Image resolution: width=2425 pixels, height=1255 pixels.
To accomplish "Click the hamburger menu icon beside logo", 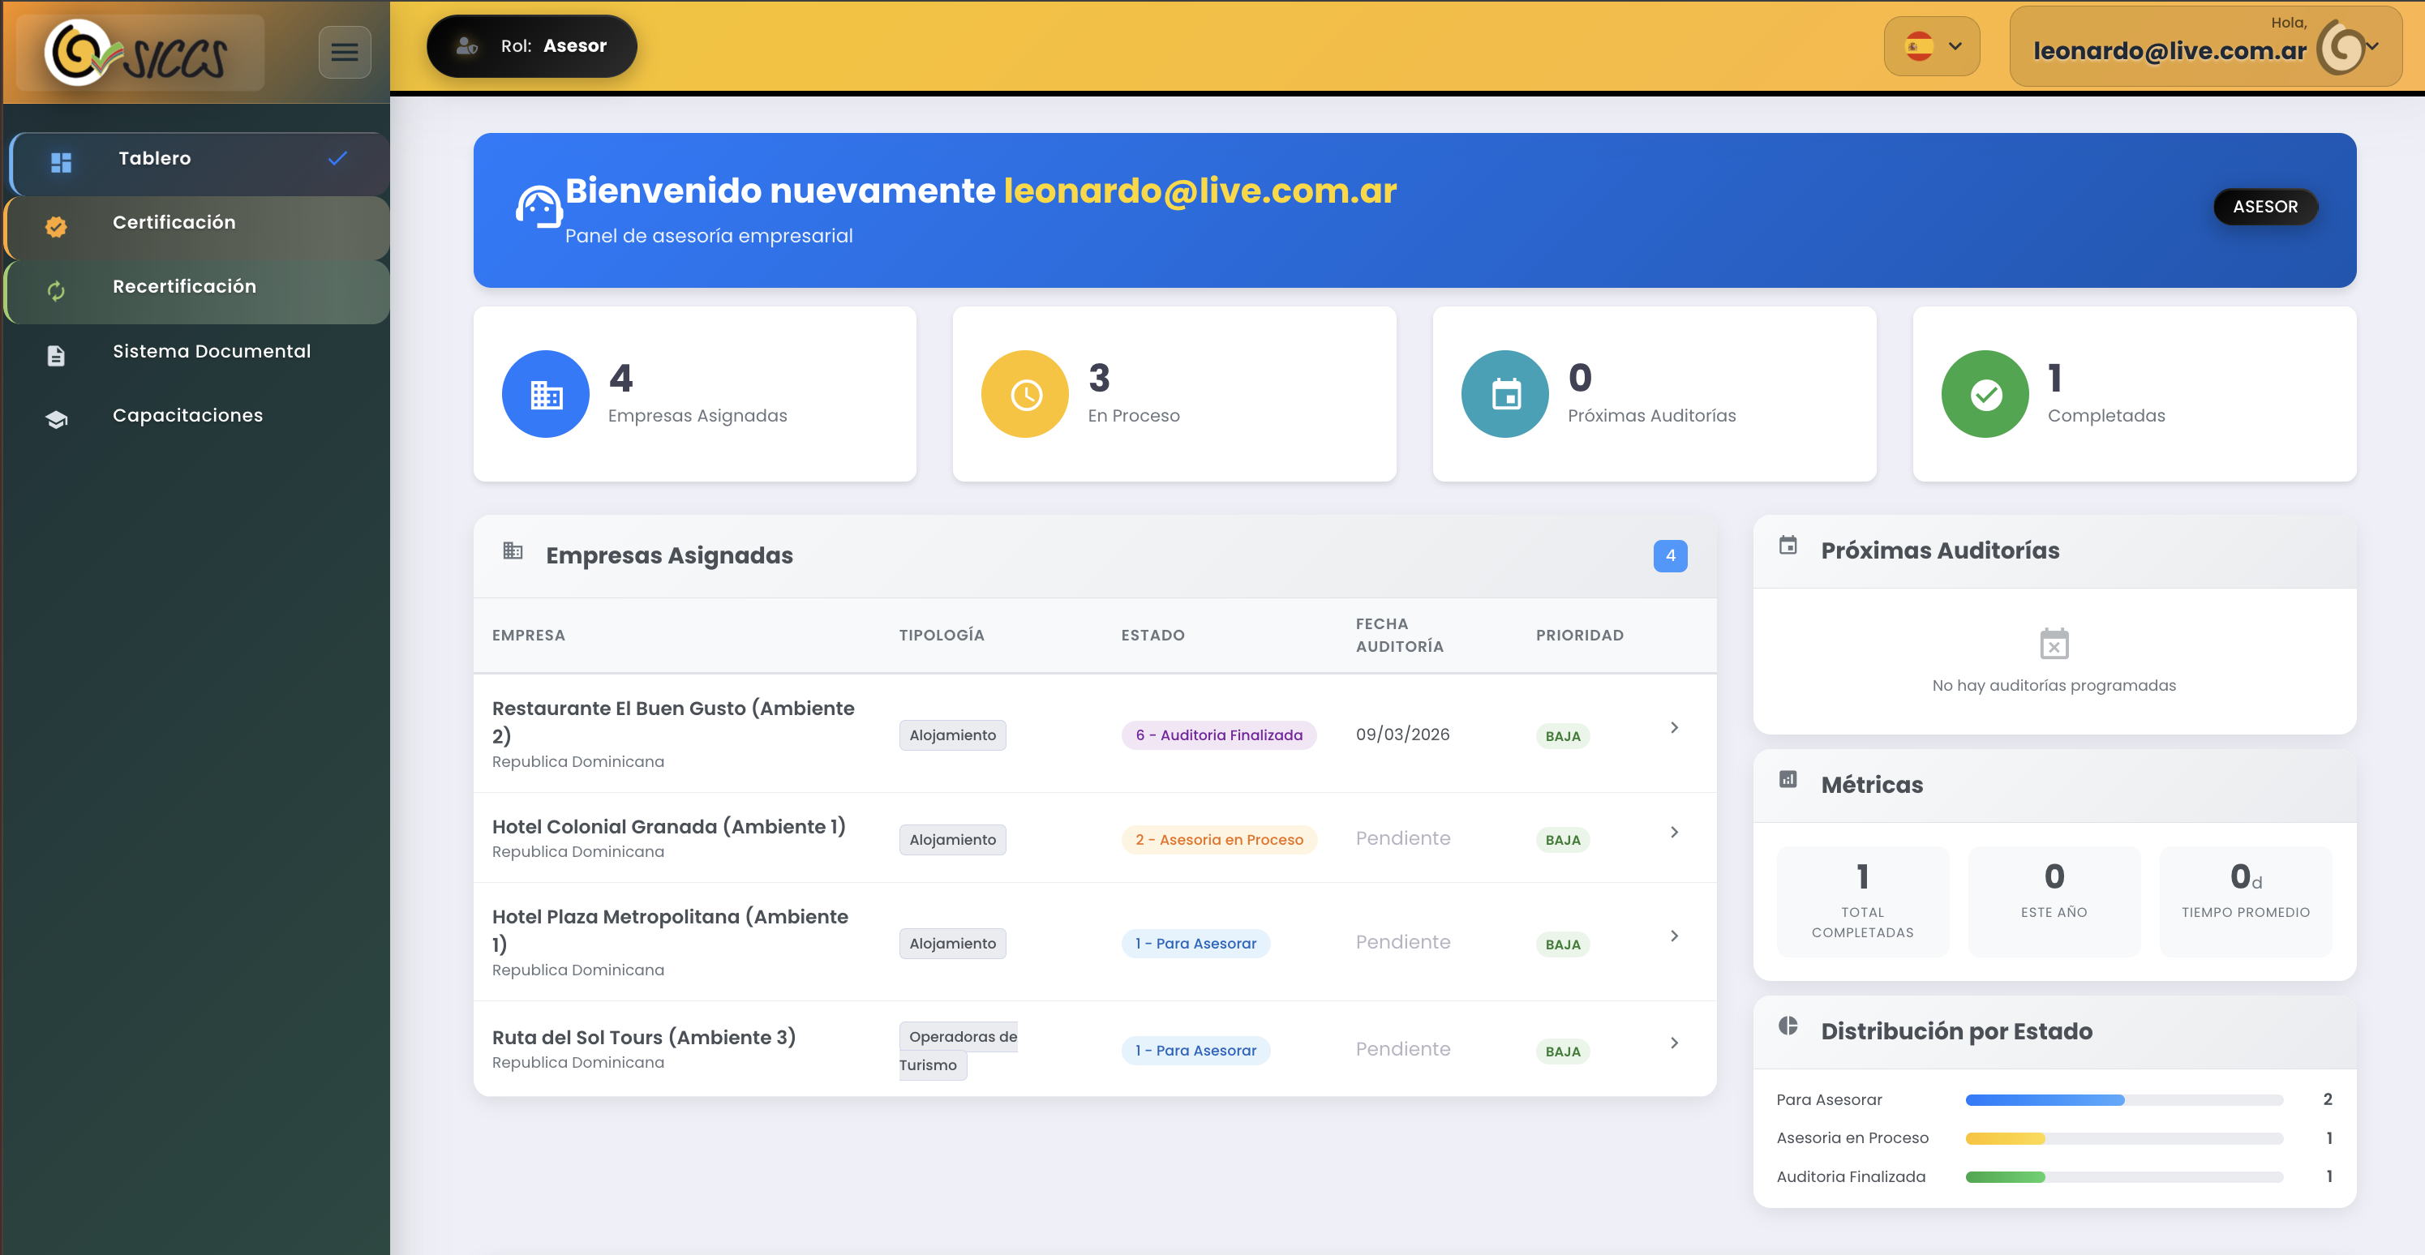I will click(344, 52).
